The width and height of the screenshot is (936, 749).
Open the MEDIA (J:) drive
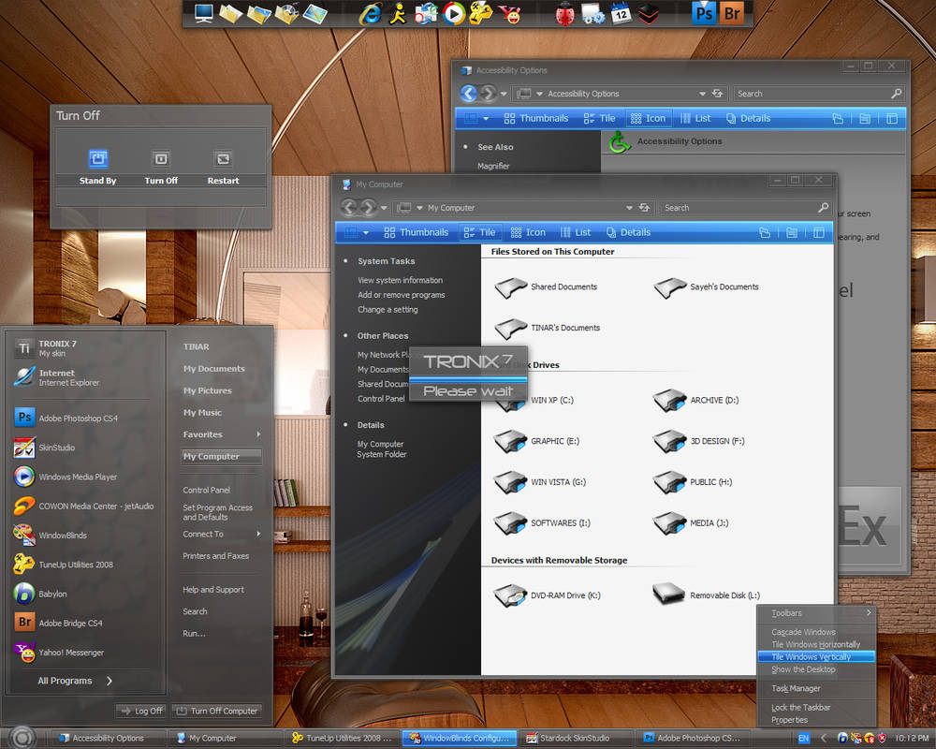691,523
